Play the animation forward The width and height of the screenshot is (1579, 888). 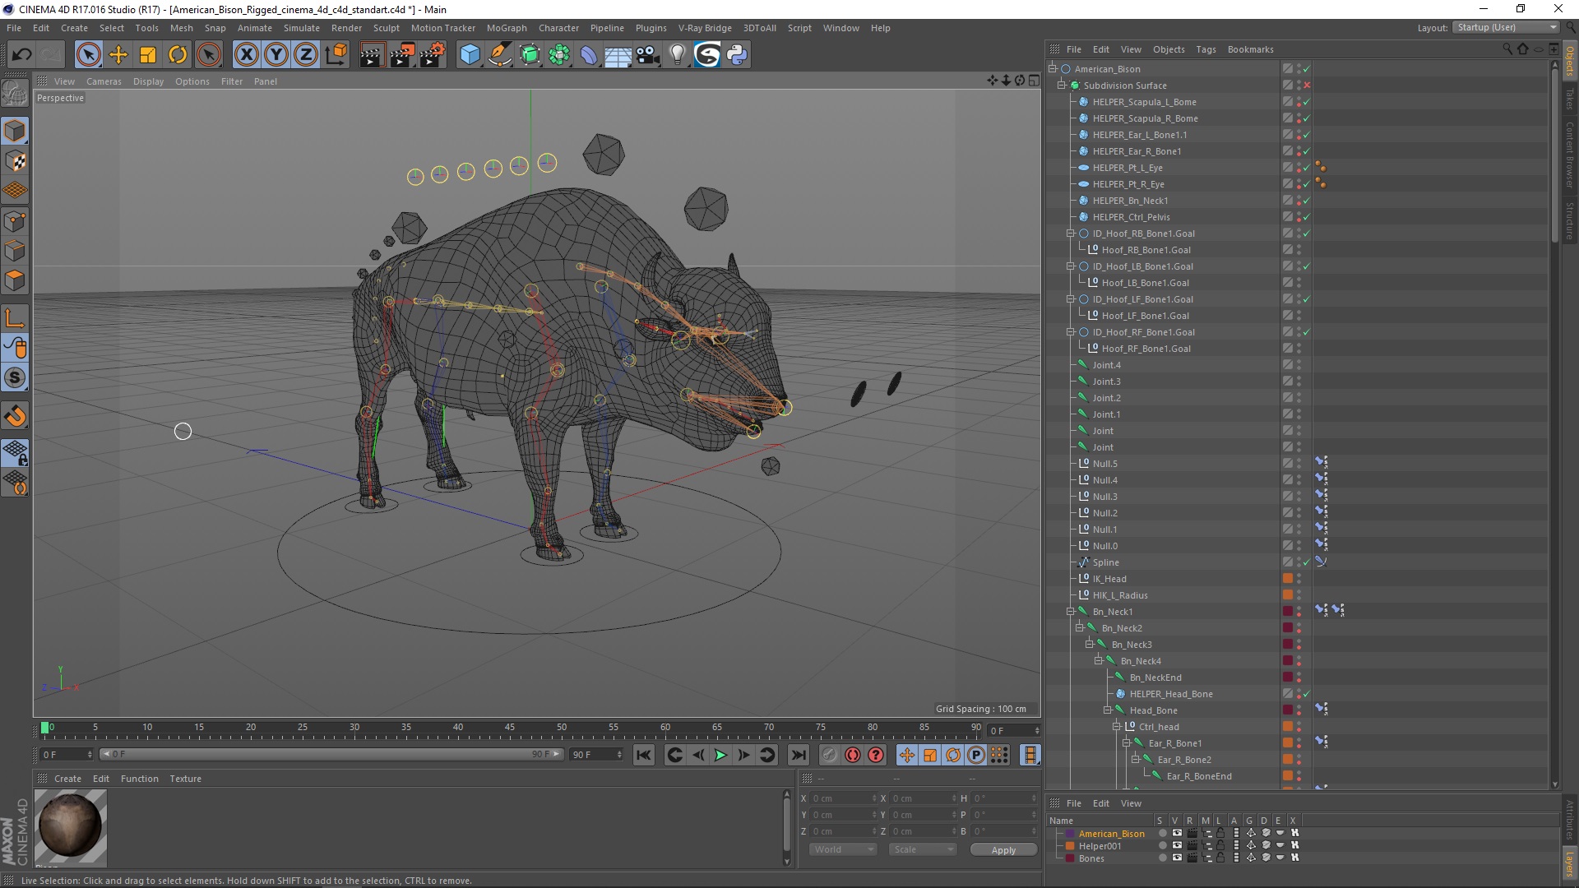[x=720, y=755]
